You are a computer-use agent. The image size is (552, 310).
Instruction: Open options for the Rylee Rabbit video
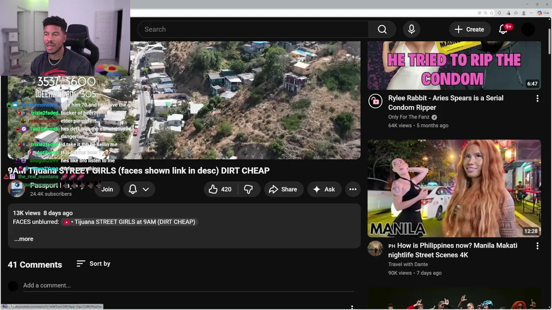pos(537,99)
